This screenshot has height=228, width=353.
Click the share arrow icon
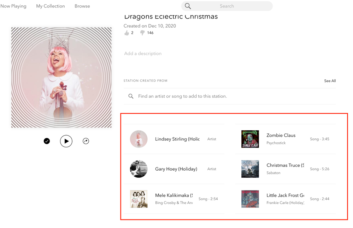pyautogui.click(x=86, y=141)
